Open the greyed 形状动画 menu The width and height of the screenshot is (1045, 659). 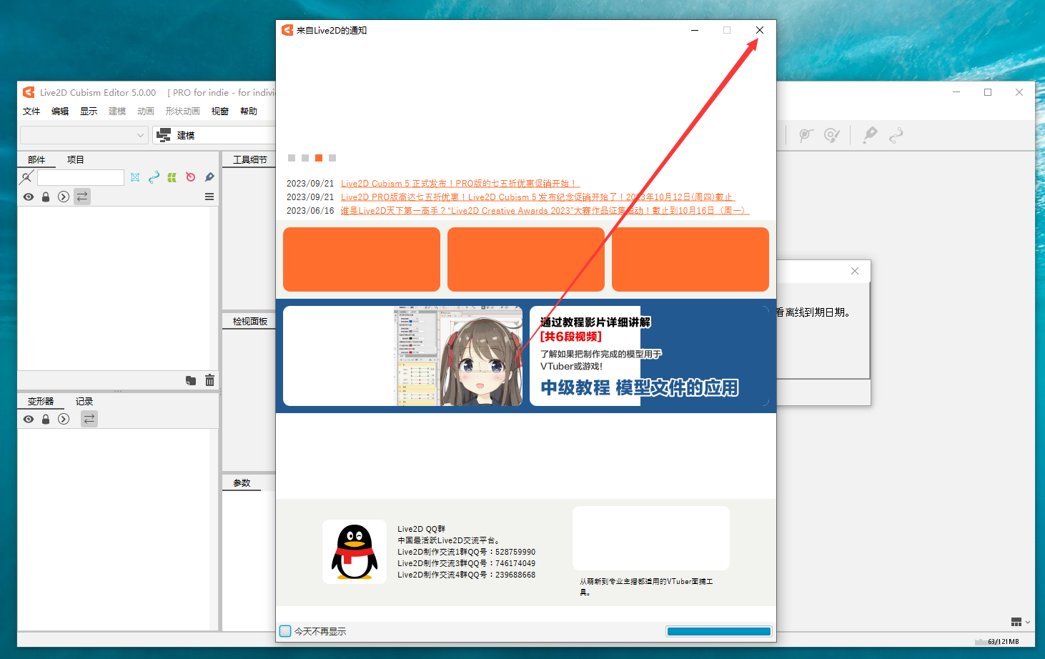pyautogui.click(x=183, y=112)
